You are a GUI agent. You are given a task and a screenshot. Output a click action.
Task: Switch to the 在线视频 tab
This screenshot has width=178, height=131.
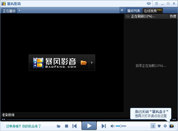pyautogui.click(x=152, y=11)
